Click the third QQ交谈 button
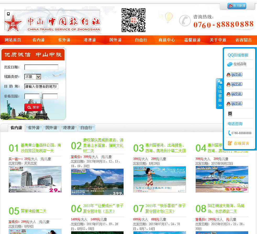The height and width of the screenshot is (234, 257). point(234,94)
